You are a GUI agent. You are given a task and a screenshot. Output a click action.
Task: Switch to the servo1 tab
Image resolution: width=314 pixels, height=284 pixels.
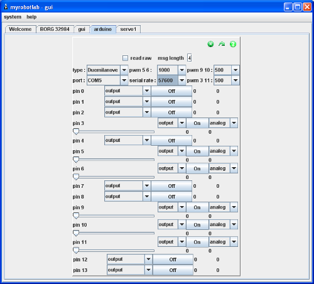[128, 29]
